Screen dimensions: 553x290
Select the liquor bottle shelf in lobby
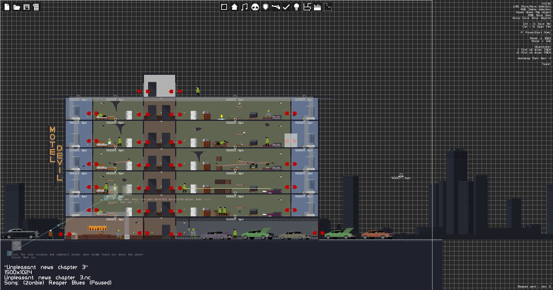coord(97,228)
